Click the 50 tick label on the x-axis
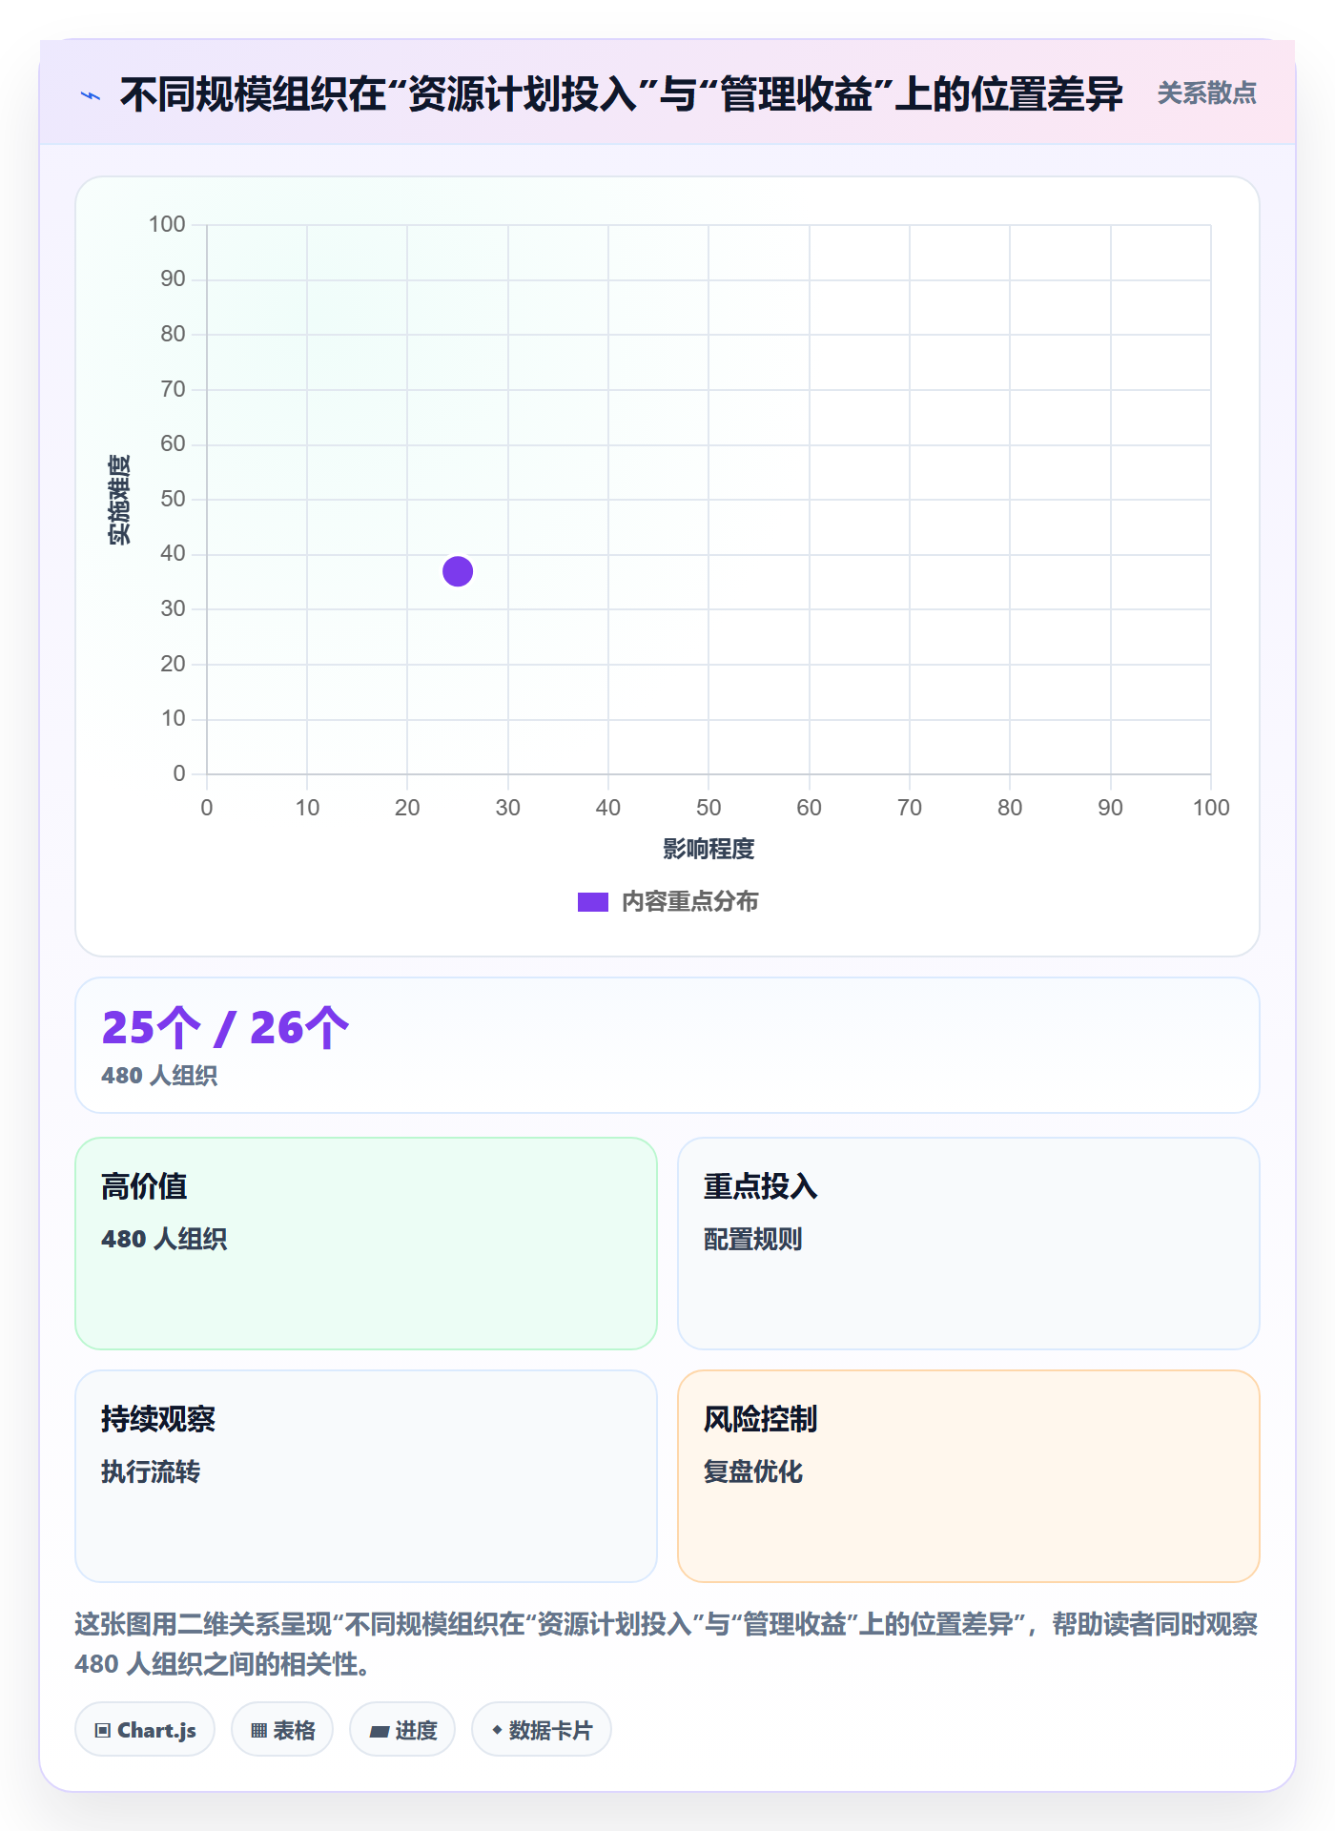This screenshot has width=1335, height=1831. coord(709,808)
